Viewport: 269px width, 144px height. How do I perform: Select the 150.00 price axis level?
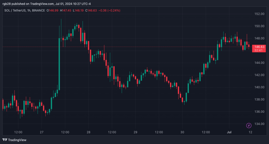click(258, 26)
